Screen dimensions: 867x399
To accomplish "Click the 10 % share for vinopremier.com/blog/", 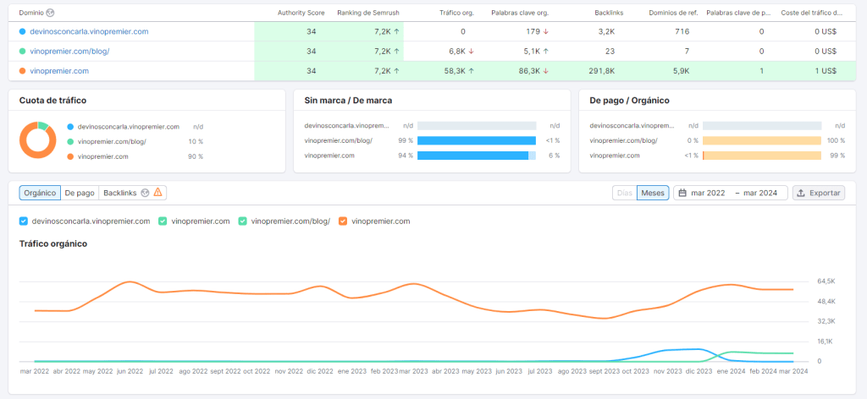I will coord(196,142).
